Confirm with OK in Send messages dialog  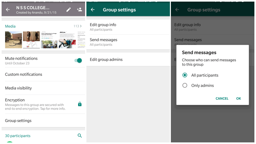pos(238,99)
